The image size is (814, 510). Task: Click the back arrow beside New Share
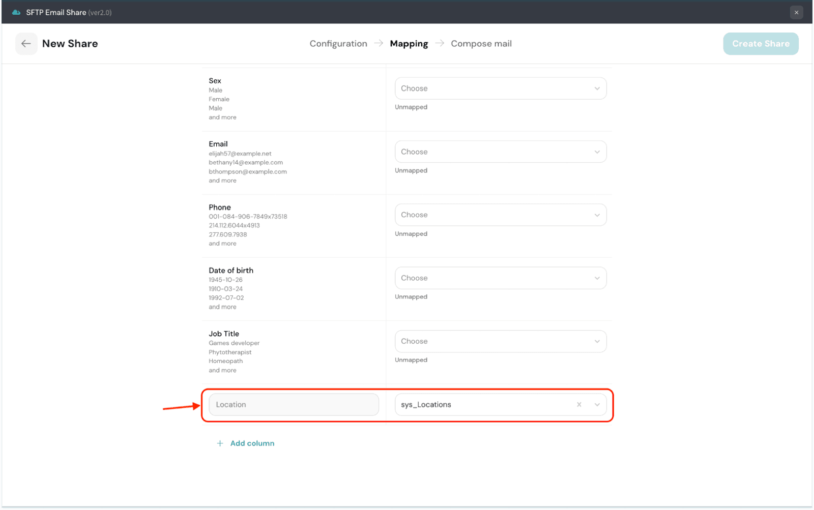click(26, 44)
